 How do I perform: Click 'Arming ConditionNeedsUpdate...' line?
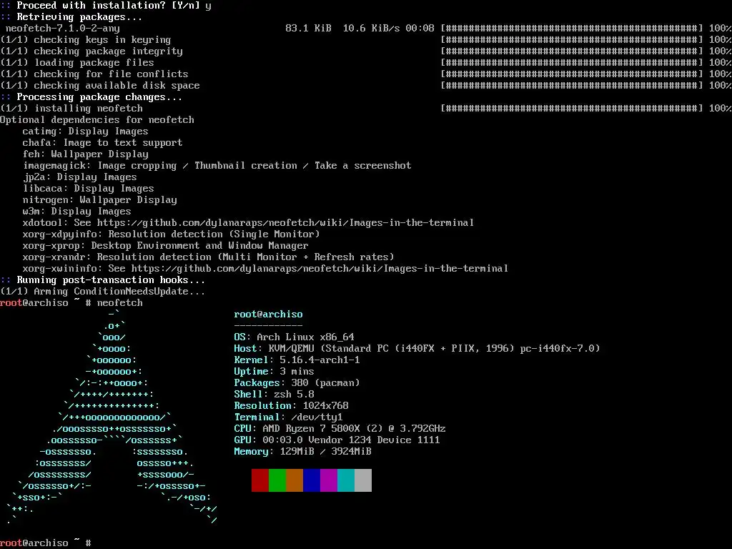click(x=119, y=292)
